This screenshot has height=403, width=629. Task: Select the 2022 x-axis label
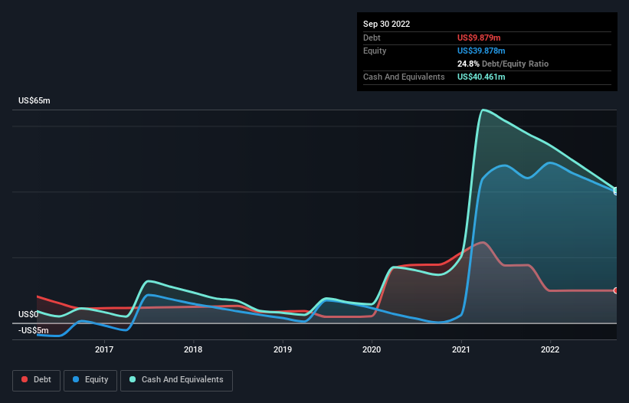tap(550, 349)
